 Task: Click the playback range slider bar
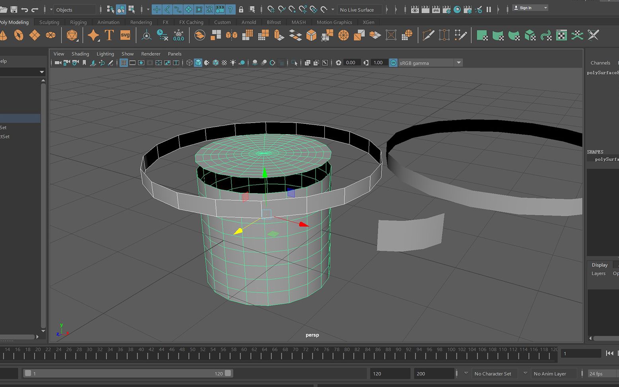pyautogui.click(x=127, y=373)
